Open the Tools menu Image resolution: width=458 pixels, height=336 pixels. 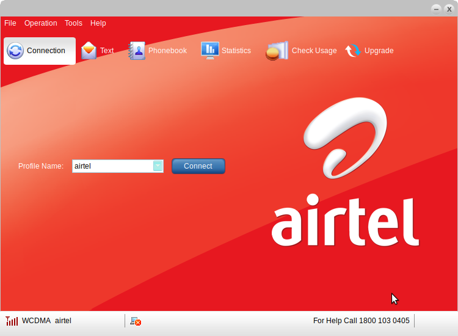point(73,23)
